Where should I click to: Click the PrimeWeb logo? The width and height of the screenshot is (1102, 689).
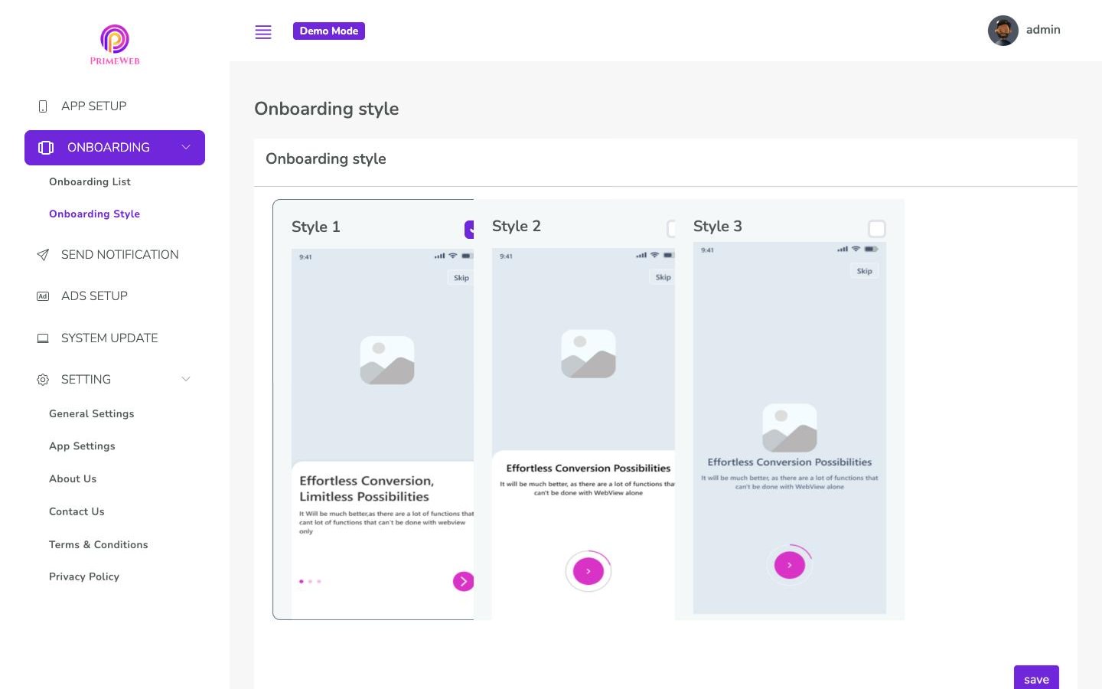(x=115, y=44)
